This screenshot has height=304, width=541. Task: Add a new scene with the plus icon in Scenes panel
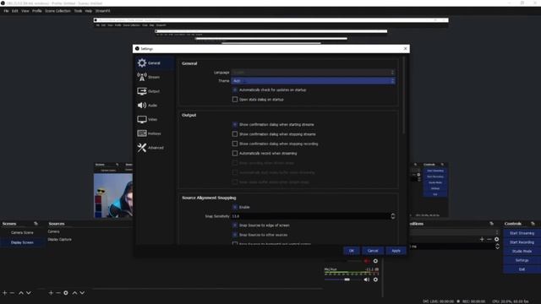5,293
